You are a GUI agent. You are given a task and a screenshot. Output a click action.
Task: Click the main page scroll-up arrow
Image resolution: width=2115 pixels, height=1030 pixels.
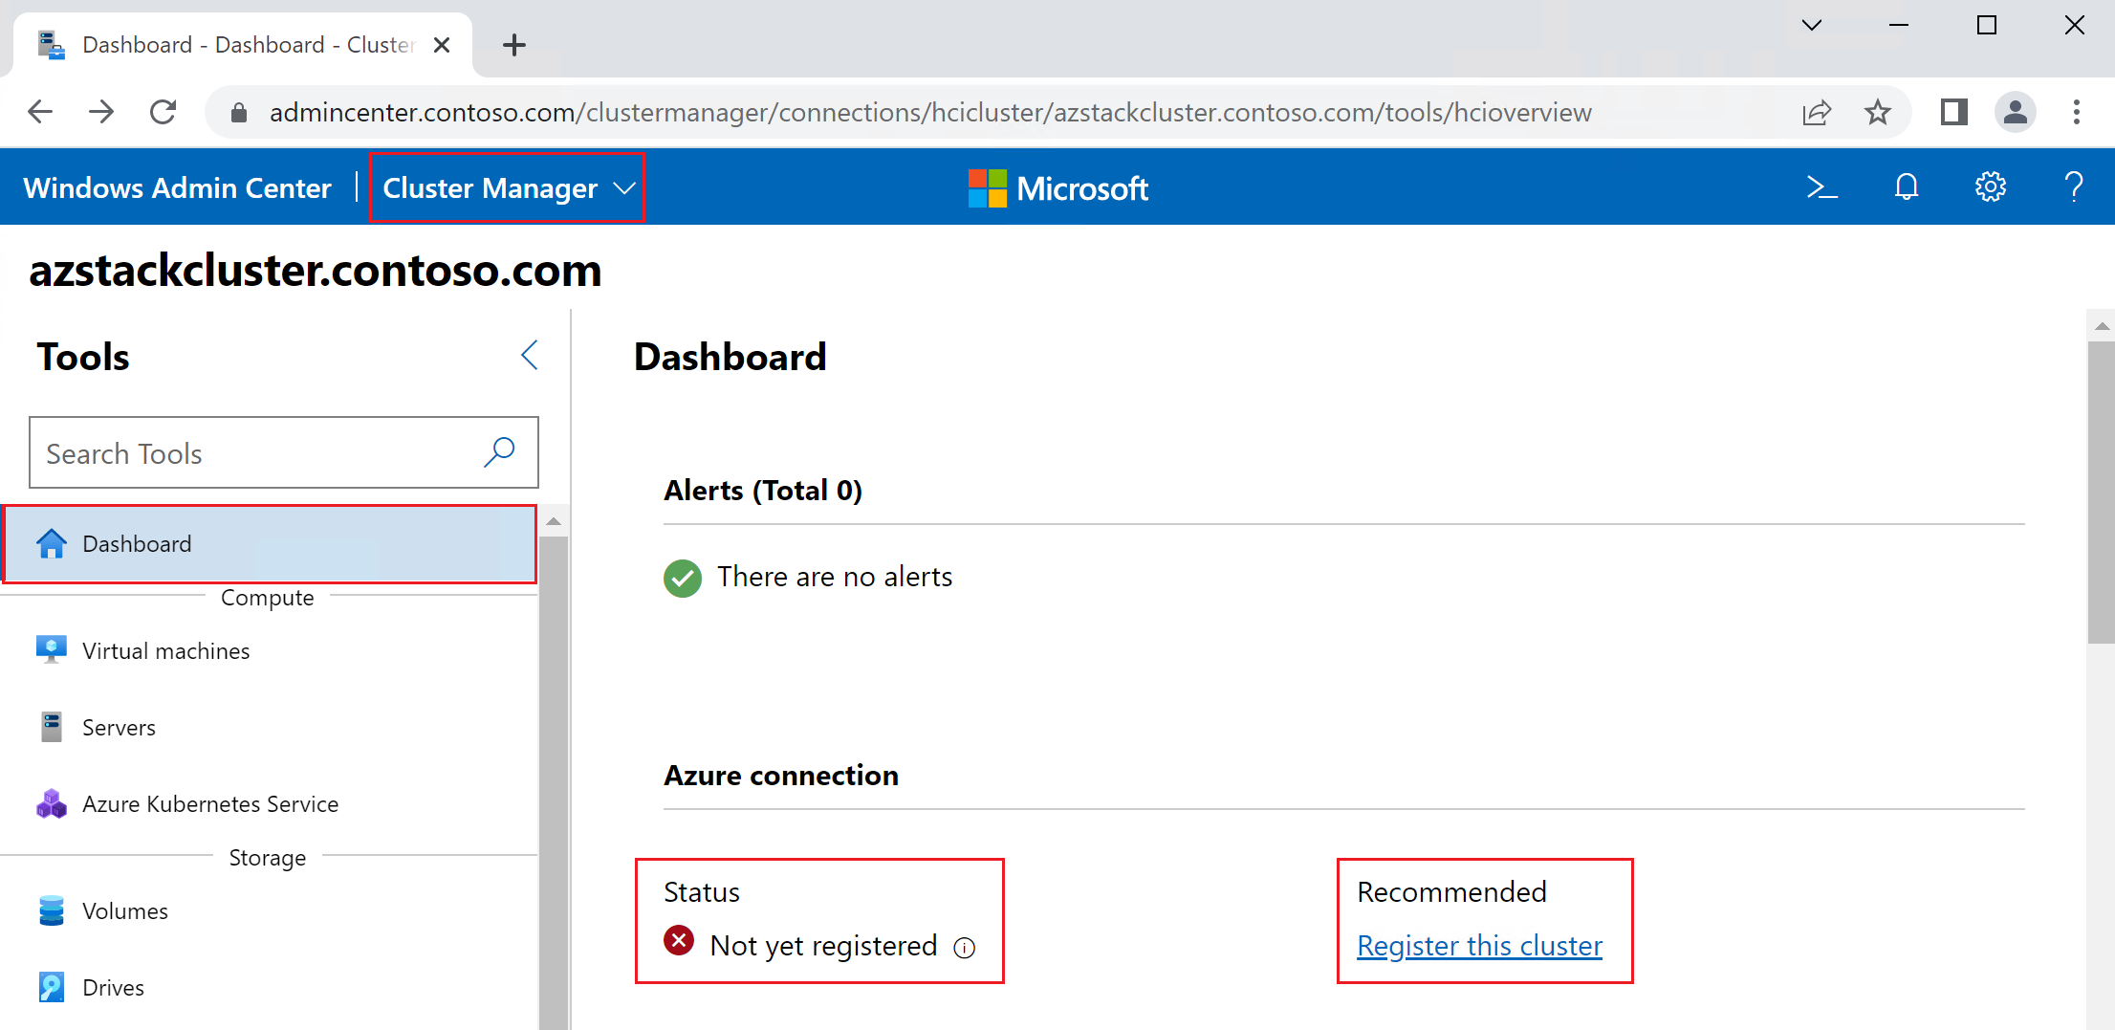(x=2102, y=326)
